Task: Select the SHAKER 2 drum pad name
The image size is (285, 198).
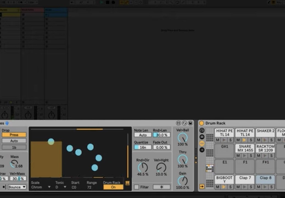Action: pos(266,131)
